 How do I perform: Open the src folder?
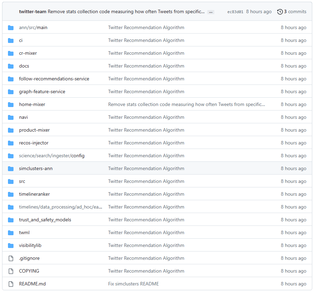tap(22, 182)
